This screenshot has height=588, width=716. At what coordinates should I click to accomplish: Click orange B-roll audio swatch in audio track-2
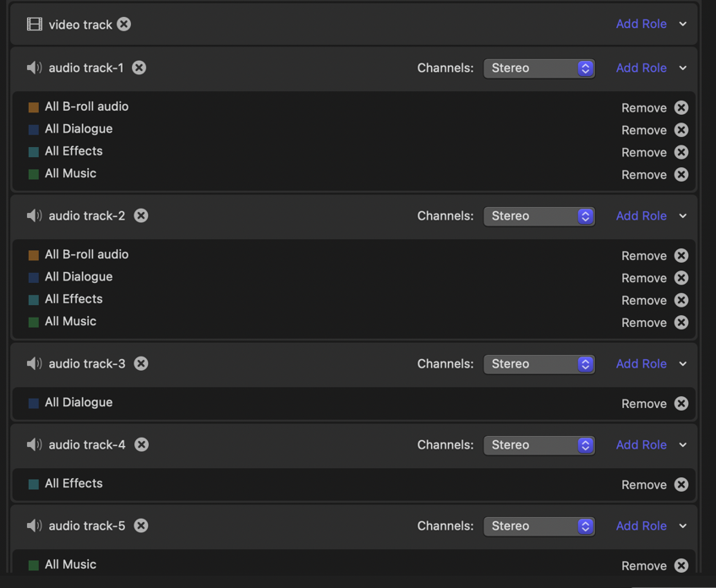tap(34, 255)
